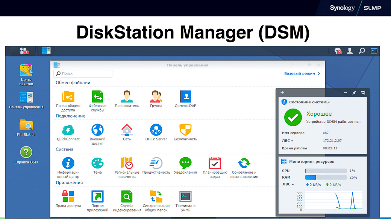Click the network traffic graph
Viewport: 391px width, 219px height.
(333, 201)
